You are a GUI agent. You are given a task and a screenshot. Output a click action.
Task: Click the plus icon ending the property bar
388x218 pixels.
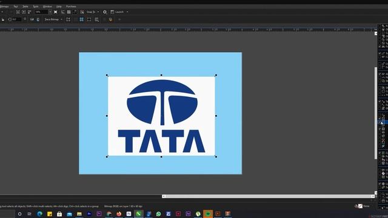click(119, 19)
